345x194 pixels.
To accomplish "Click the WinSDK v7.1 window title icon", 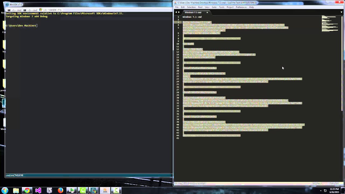I will pos(7,5).
